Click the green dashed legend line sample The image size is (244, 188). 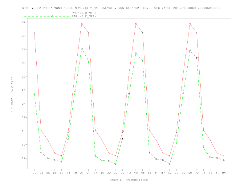[x=48, y=16]
